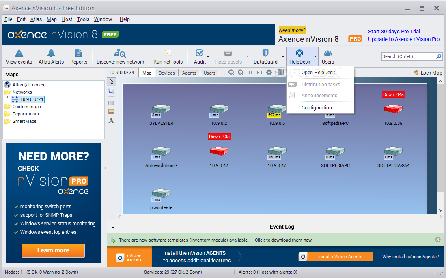Choose Open HelpDesk menu entry
Screen dimensions: 446x278
tap(320, 73)
